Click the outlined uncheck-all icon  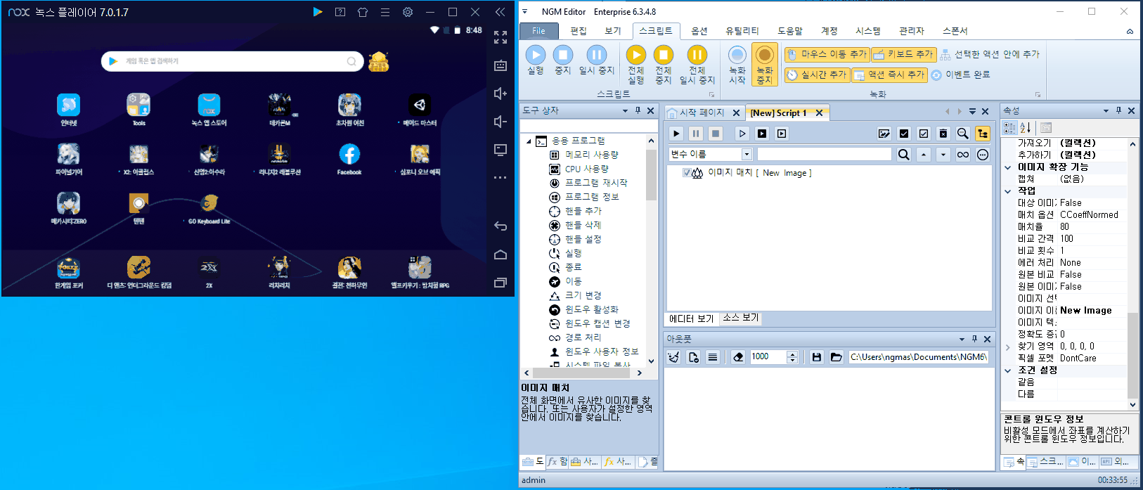[924, 134]
